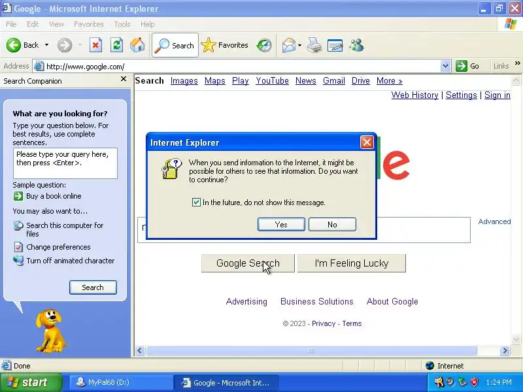Open the Edit menu
The width and height of the screenshot is (523, 392).
pos(33,24)
